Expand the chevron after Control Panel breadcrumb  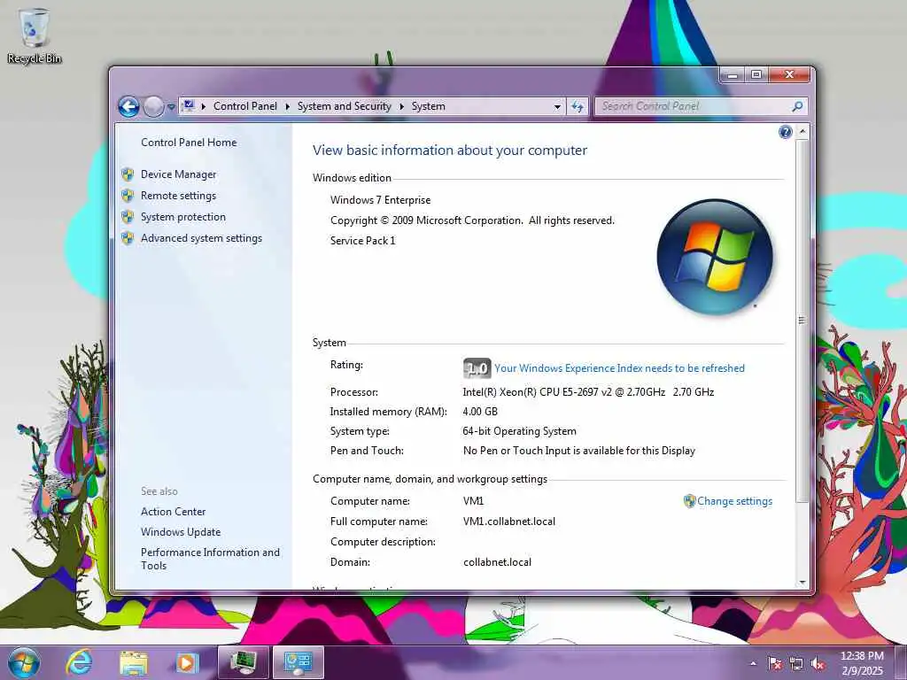pyautogui.click(x=288, y=106)
